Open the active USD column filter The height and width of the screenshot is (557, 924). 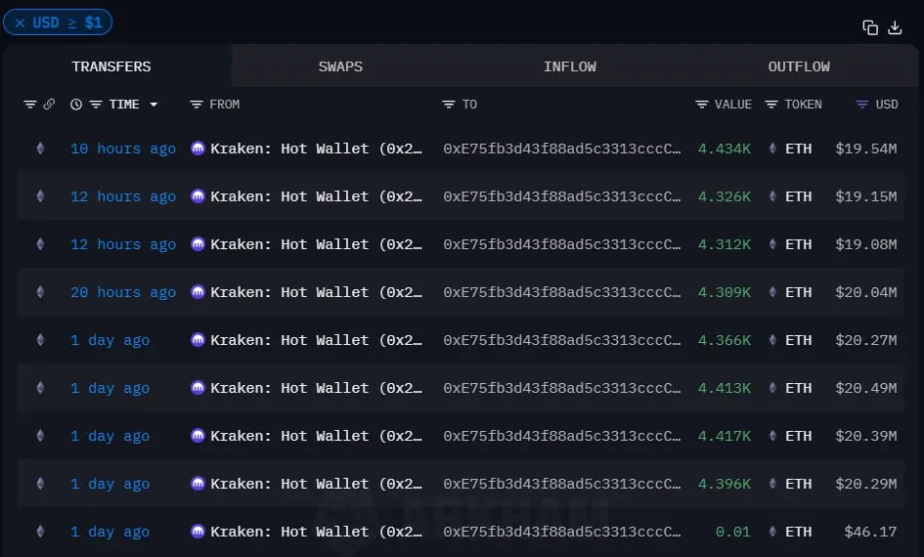point(861,105)
